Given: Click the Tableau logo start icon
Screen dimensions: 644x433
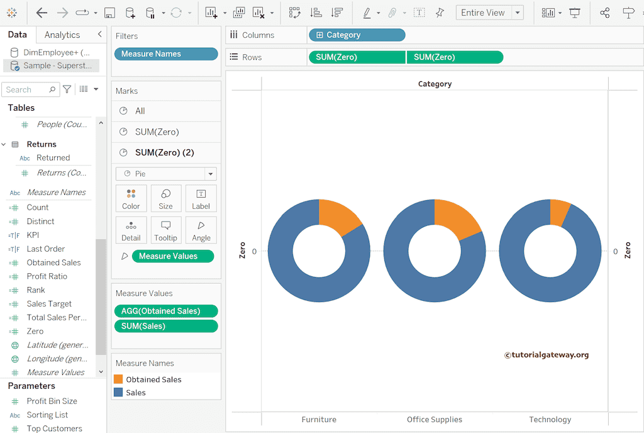Looking at the screenshot, I should [12, 13].
